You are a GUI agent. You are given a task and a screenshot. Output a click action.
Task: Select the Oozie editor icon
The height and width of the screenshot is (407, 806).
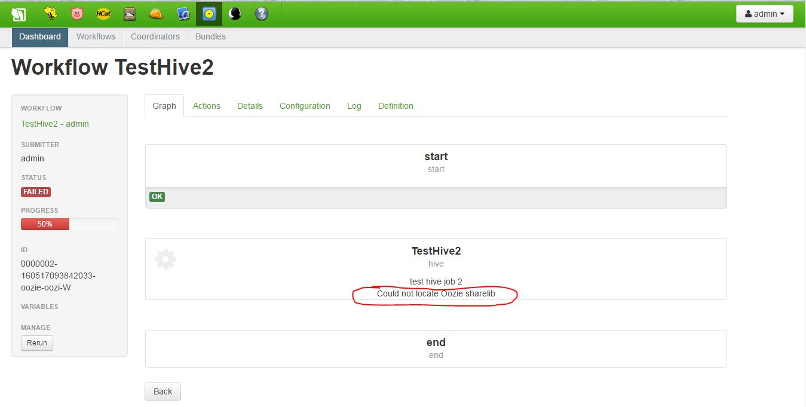(209, 13)
